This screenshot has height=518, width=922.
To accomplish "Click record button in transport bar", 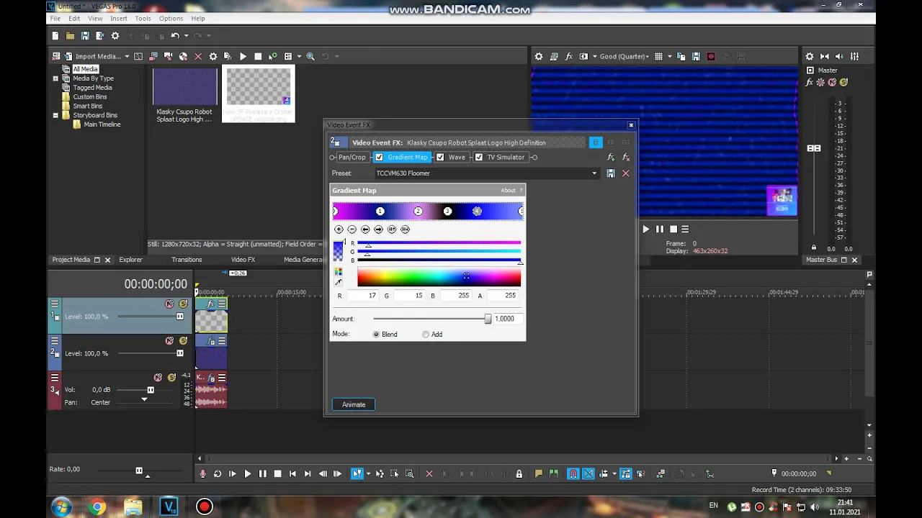I will [202, 473].
